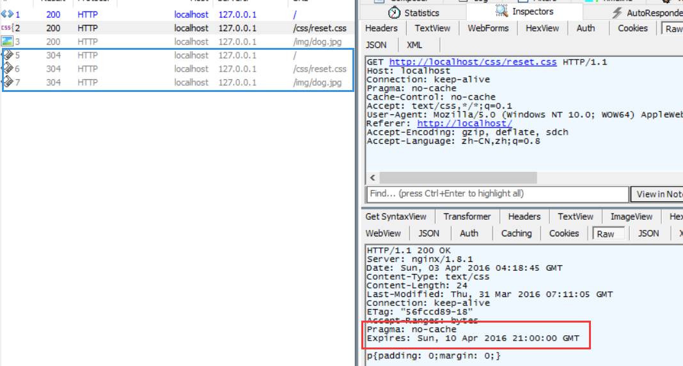Click the ETag response header line
The height and width of the screenshot is (366, 683).
pyautogui.click(x=420, y=312)
